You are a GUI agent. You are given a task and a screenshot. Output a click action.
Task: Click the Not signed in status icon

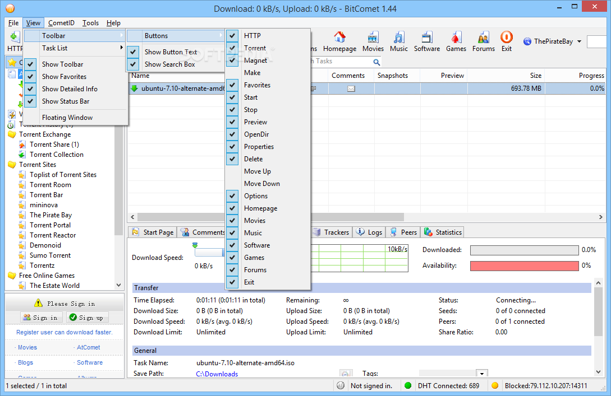tap(341, 385)
